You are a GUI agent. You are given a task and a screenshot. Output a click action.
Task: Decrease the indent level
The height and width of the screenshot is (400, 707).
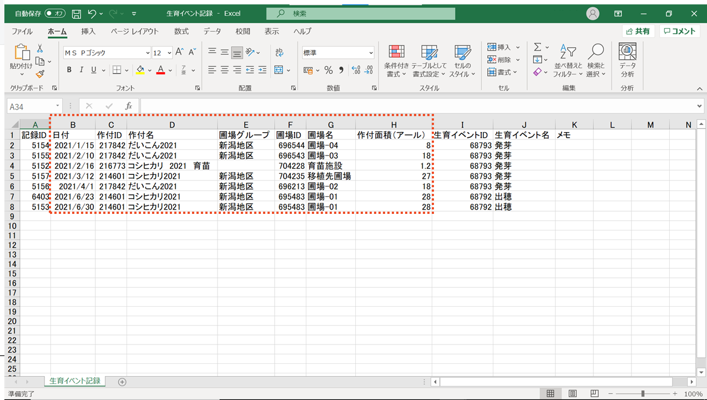pos(250,70)
